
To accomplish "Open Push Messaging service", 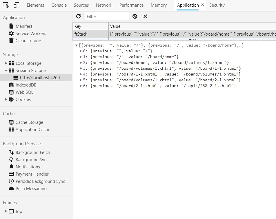I will pos(31,188).
